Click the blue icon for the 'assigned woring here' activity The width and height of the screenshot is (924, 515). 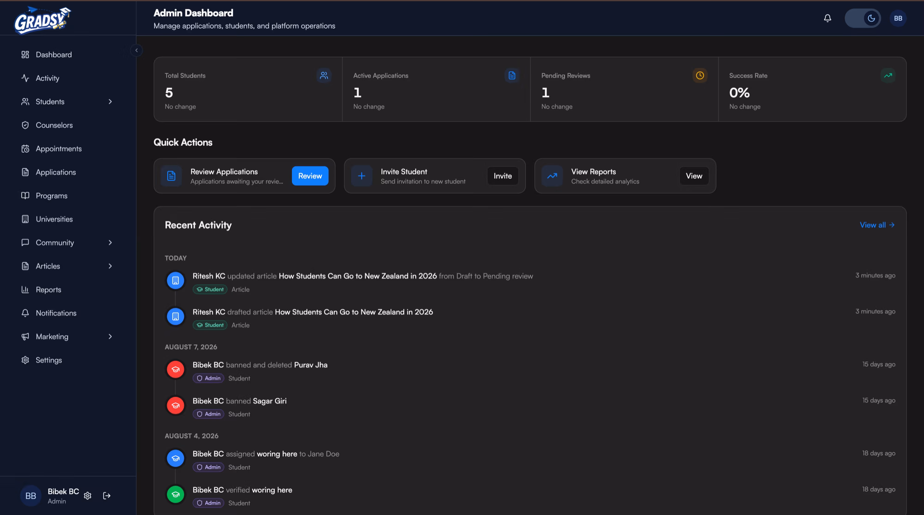pos(176,458)
